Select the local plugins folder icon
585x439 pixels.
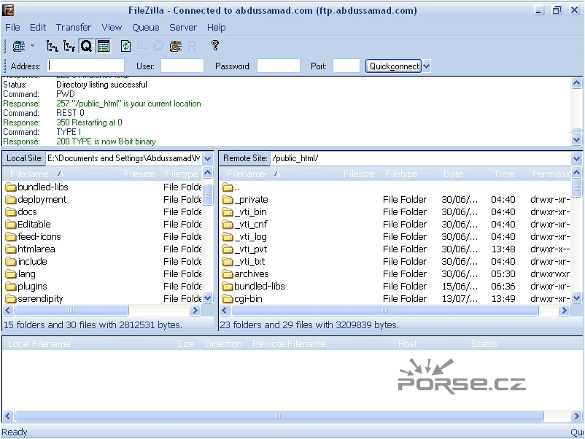(11, 287)
